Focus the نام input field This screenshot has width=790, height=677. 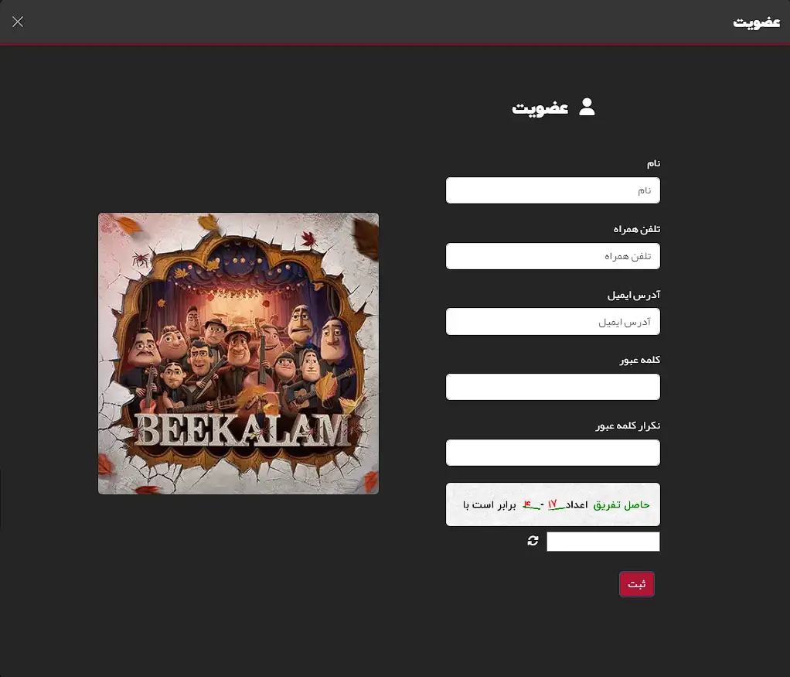pos(553,190)
